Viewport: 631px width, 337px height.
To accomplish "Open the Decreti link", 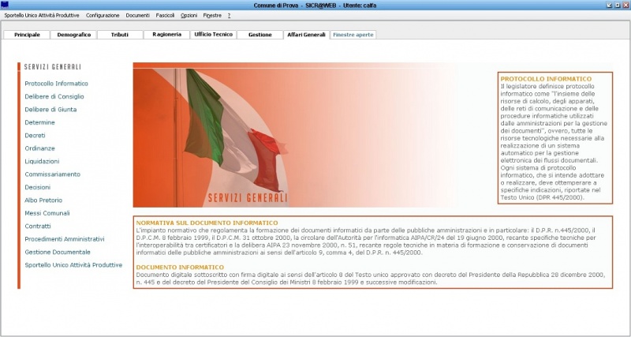I will coord(35,135).
